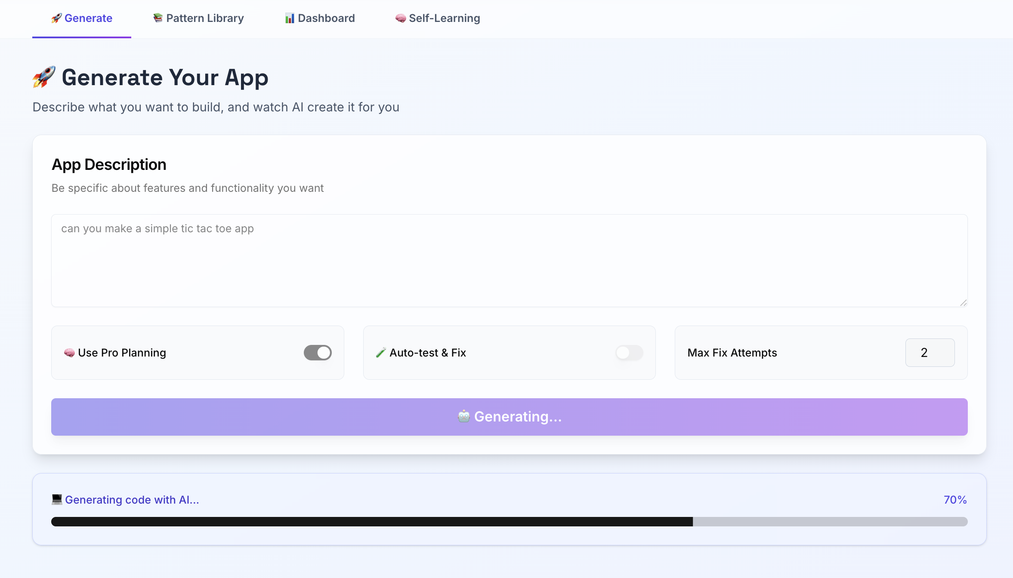Click the laptop icon in progress status
1013x578 pixels.
pos(57,499)
